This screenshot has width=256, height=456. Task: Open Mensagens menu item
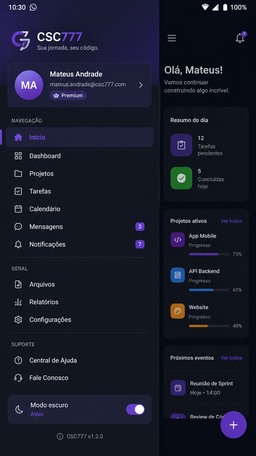click(x=80, y=227)
